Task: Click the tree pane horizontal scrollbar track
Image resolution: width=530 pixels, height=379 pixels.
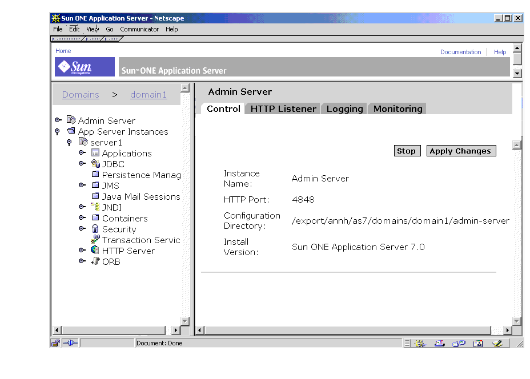Action: (114, 330)
